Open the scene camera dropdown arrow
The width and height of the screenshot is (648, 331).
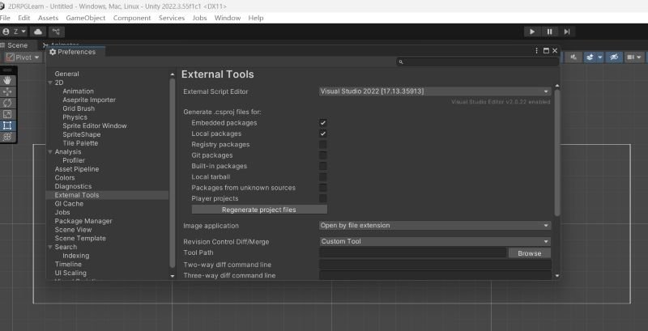click(x=639, y=57)
